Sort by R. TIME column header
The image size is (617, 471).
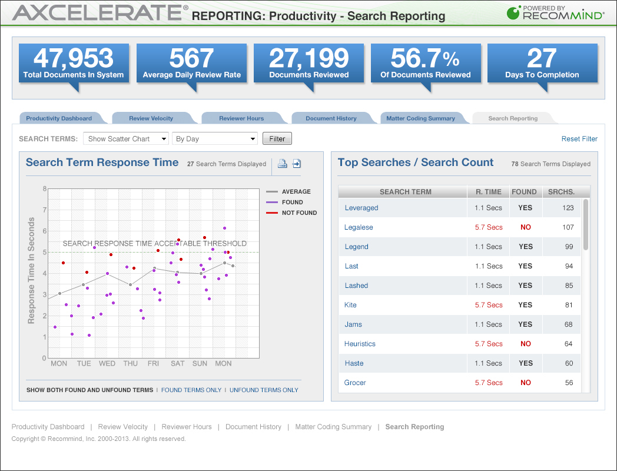click(488, 191)
